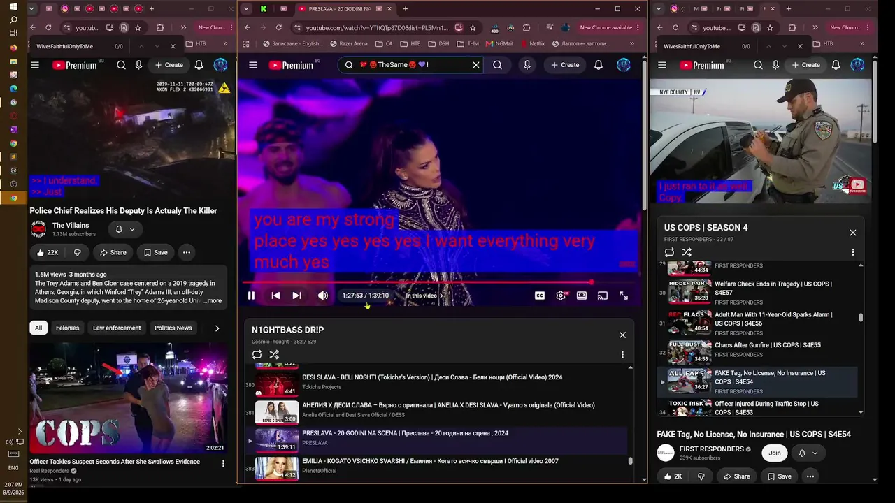Toggle loop for US COPS playlist

669,252
